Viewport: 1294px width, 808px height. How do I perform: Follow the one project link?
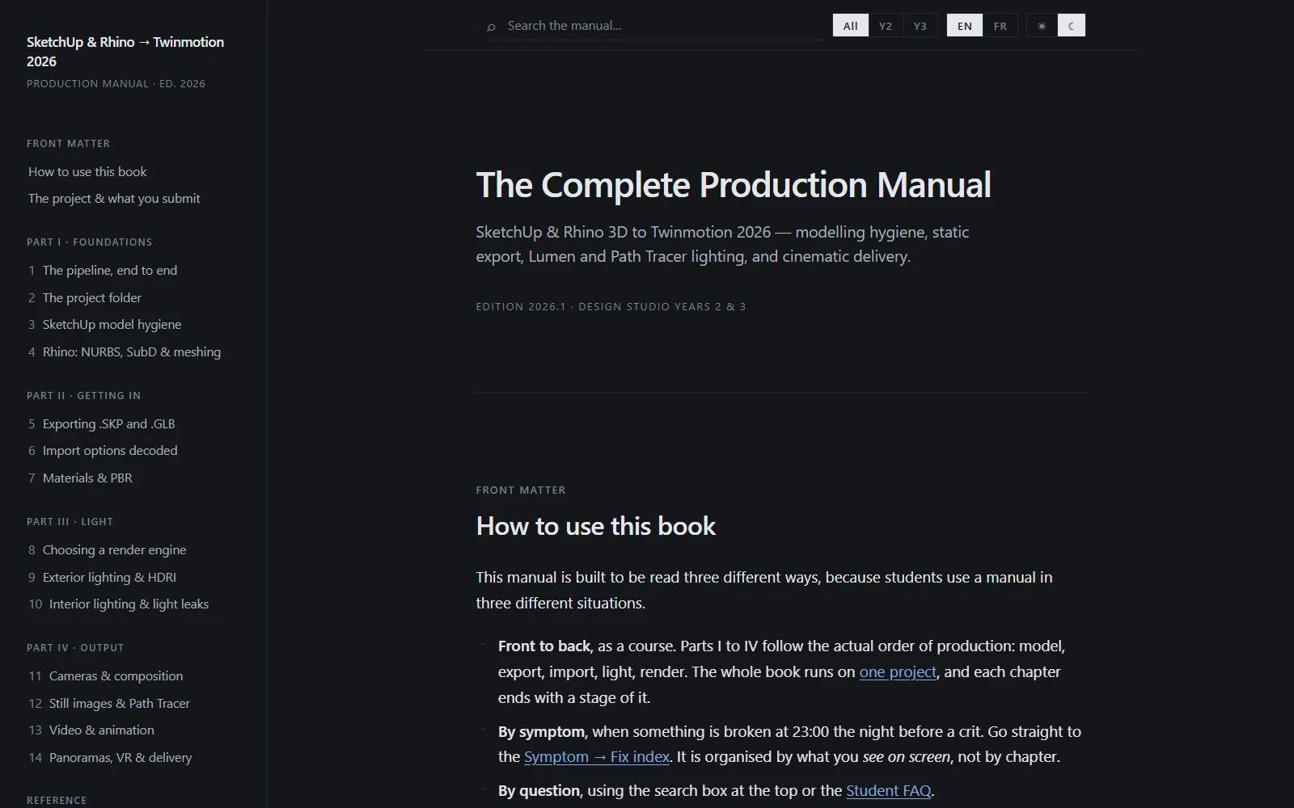pos(898,672)
